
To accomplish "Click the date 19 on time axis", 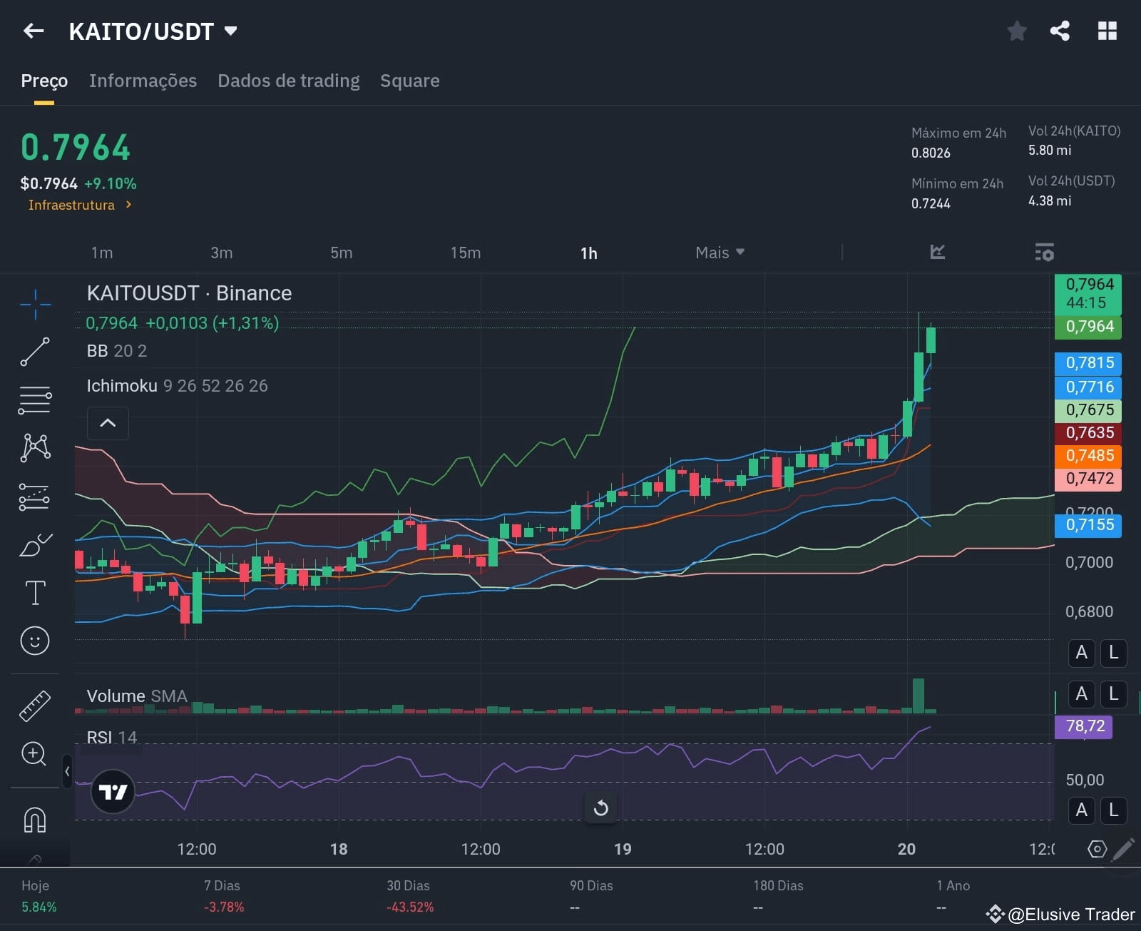I will pyautogui.click(x=623, y=849).
